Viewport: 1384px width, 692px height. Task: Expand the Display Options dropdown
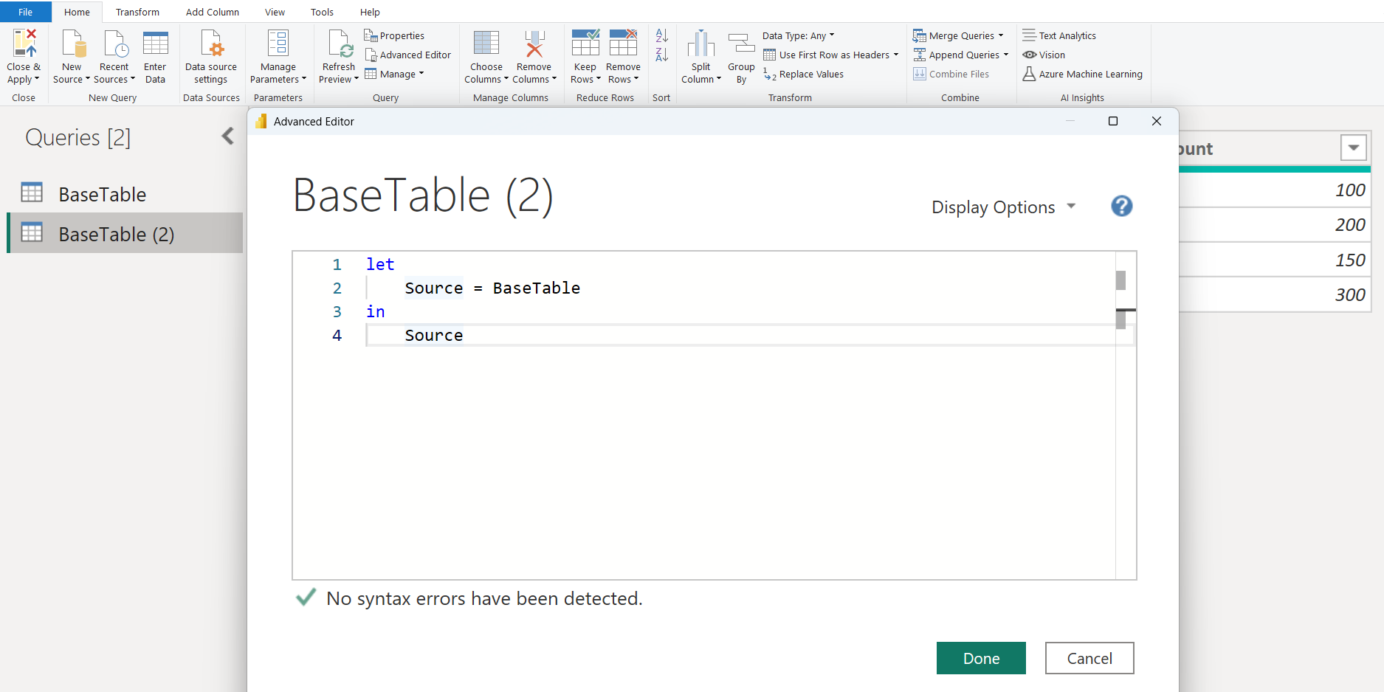click(x=1002, y=207)
